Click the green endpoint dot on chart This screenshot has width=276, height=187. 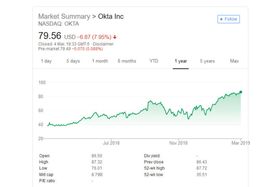coord(241,92)
